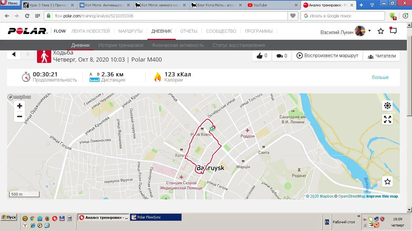
Task: Click the 123 кКал calories value
Action: click(x=178, y=74)
